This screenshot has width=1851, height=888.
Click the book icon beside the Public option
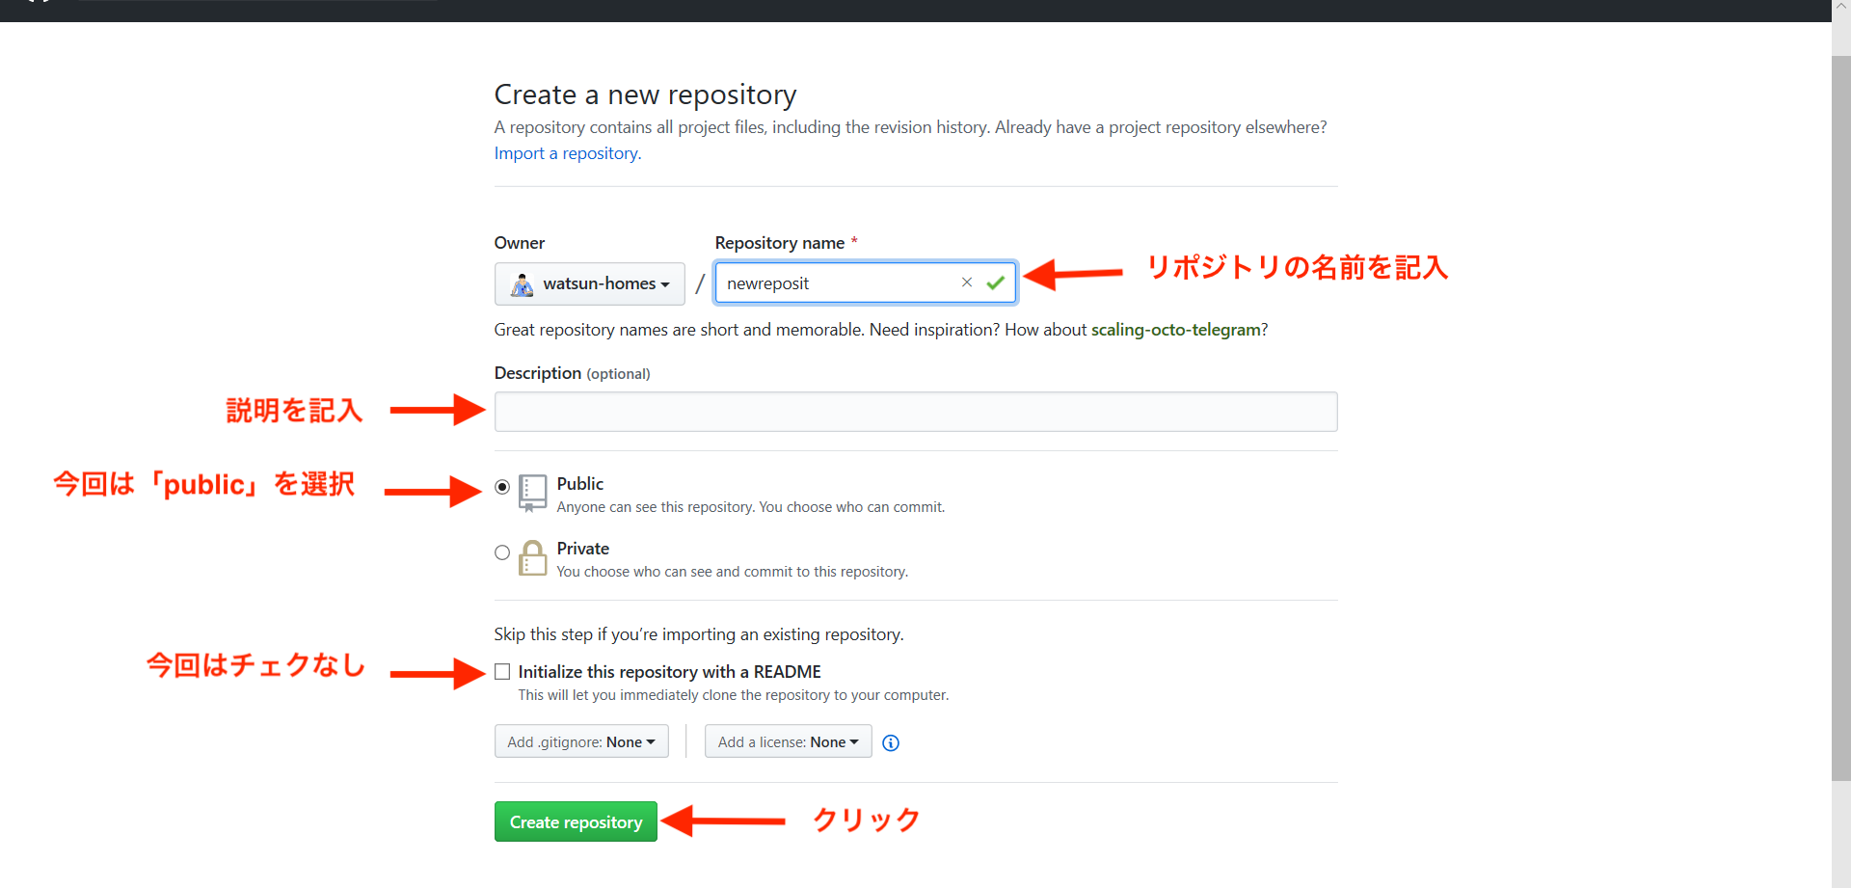(x=532, y=493)
